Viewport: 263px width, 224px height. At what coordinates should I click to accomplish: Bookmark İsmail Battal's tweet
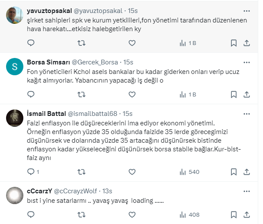tap(234, 172)
